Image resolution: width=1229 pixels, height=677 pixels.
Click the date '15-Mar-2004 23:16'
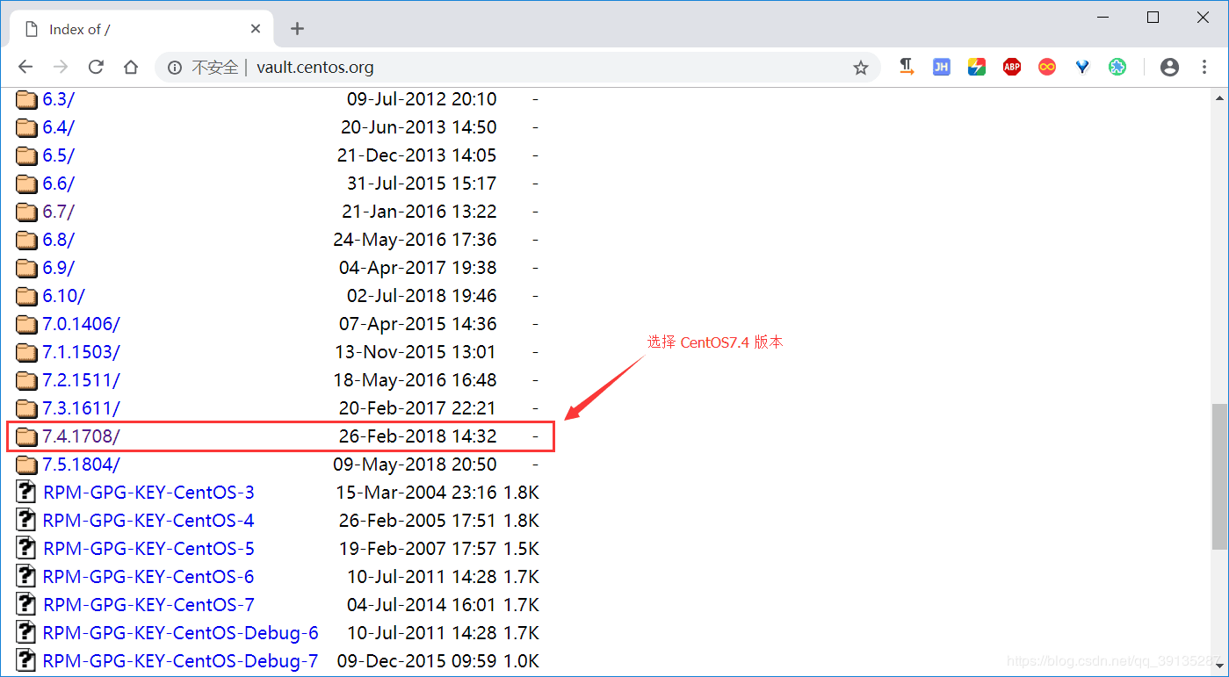[416, 493]
